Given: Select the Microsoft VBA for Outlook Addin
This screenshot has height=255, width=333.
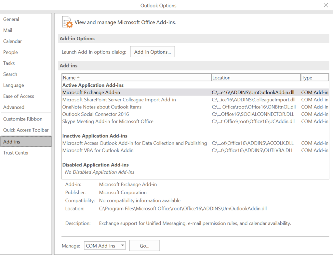Looking at the screenshot, I should pyautogui.click(x=97, y=150).
